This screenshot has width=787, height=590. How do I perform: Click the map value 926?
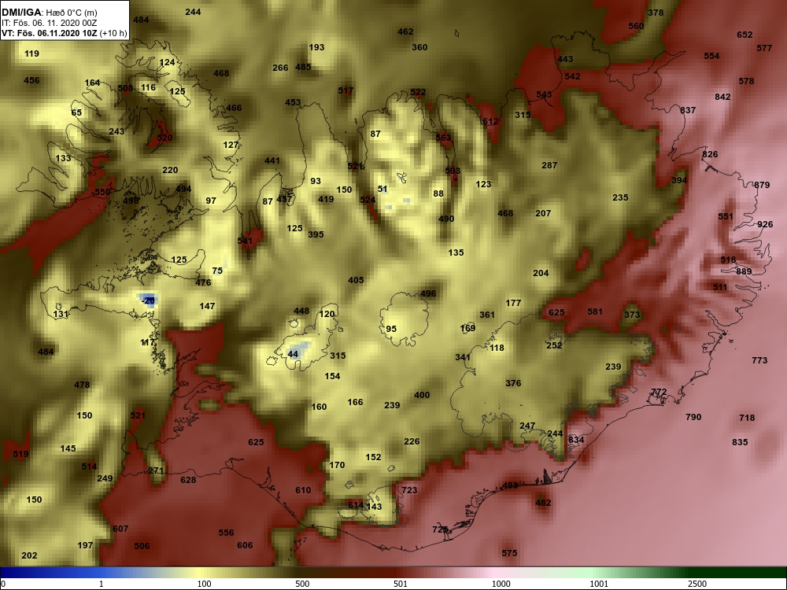click(765, 224)
